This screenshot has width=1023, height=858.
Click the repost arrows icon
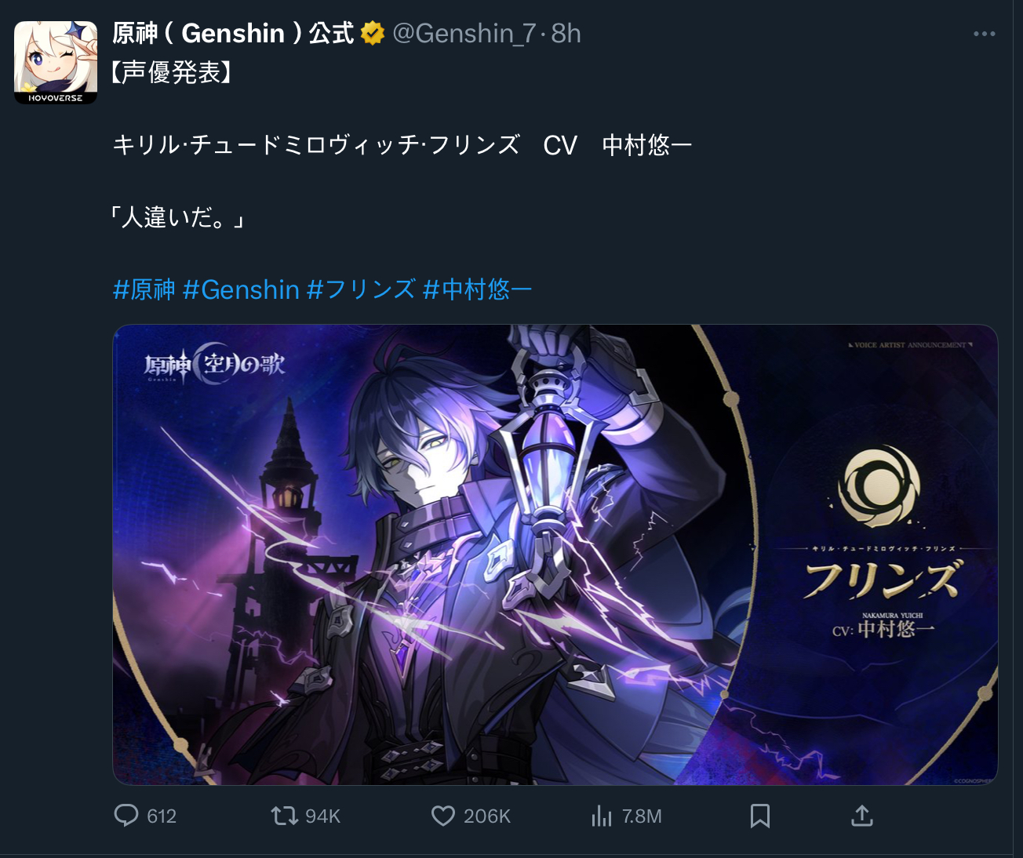(x=284, y=816)
